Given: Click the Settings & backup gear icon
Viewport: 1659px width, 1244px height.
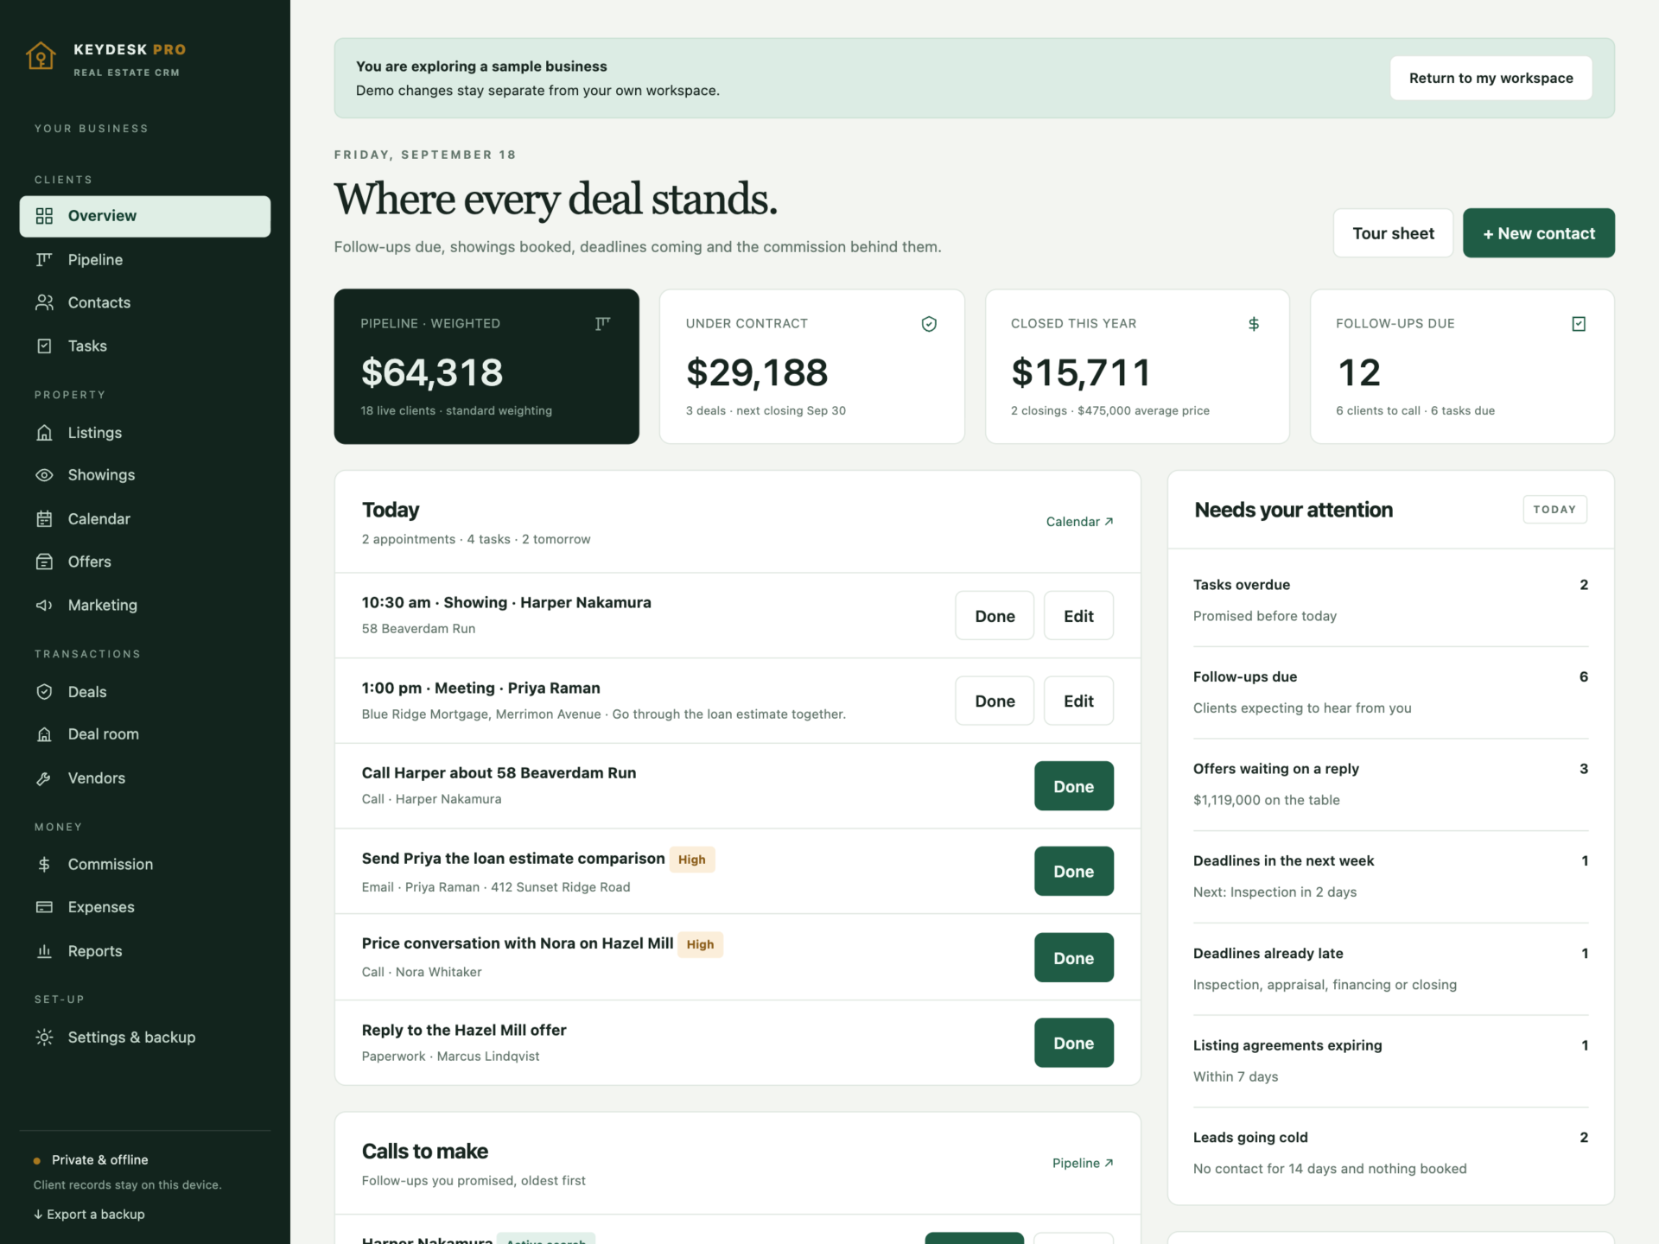Looking at the screenshot, I should coord(44,1038).
